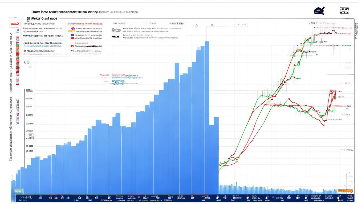
Task: Click the boxed grid icon in top-right corner
Action: click(344, 11)
